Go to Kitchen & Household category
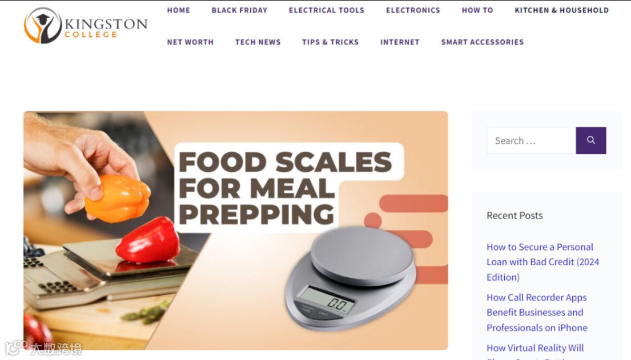631x360 pixels. [561, 10]
